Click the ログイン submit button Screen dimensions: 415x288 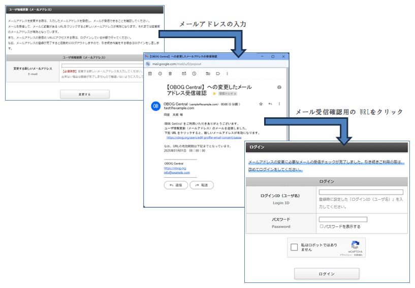327,274
